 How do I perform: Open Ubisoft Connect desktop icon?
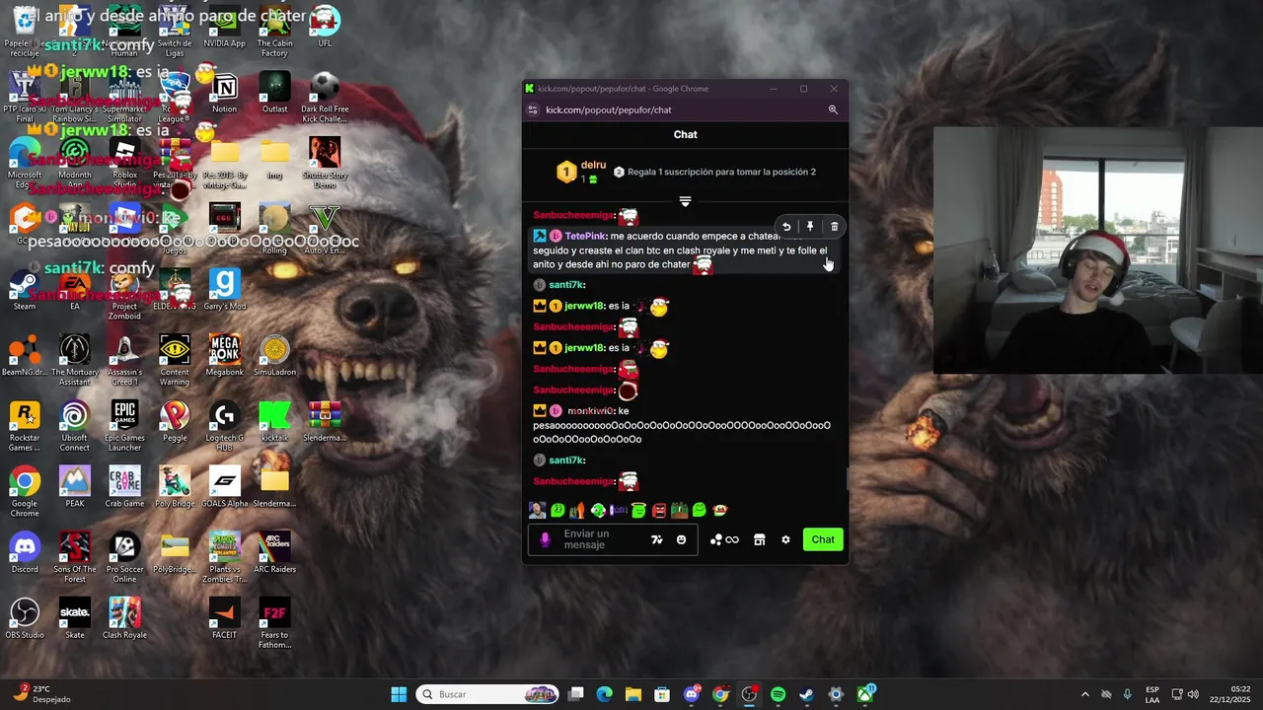74,426
